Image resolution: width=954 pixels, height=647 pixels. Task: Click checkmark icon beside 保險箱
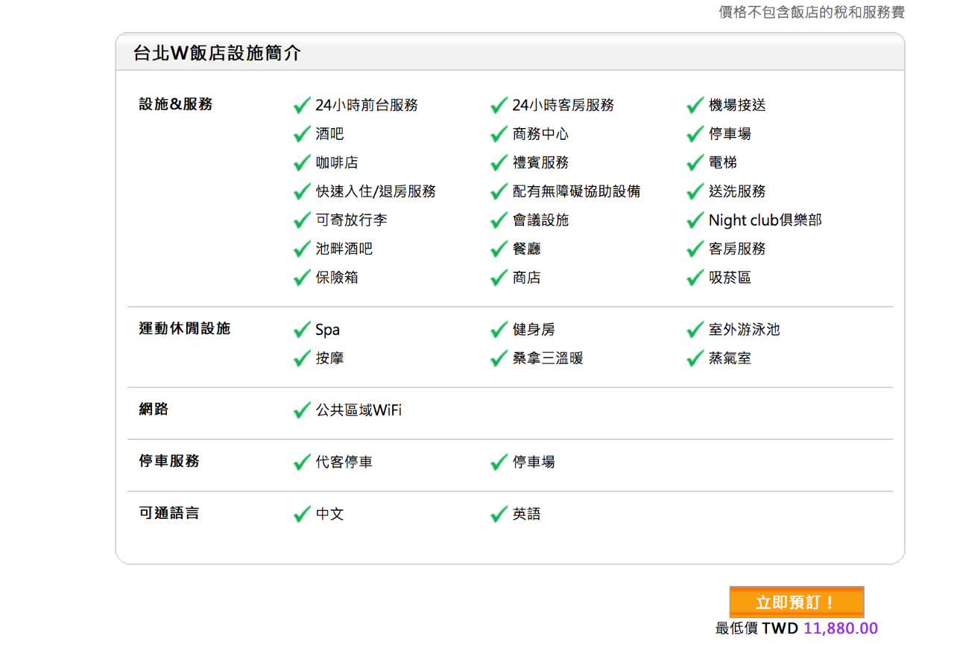tap(302, 278)
